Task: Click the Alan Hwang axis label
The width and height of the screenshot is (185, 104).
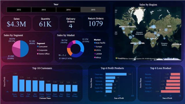Action: click(x=75, y=95)
